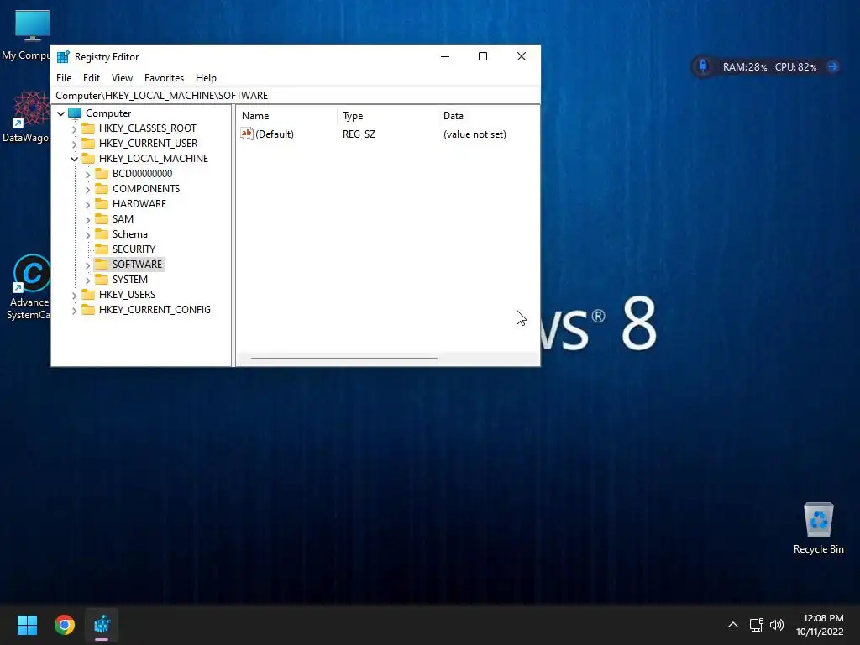The width and height of the screenshot is (860, 645).
Task: Click the (value not set) data cell
Action: click(x=475, y=134)
